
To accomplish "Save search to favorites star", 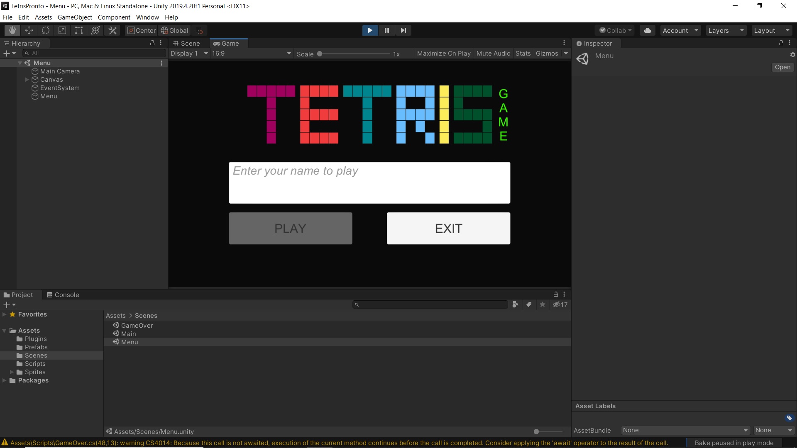I will tap(543, 304).
